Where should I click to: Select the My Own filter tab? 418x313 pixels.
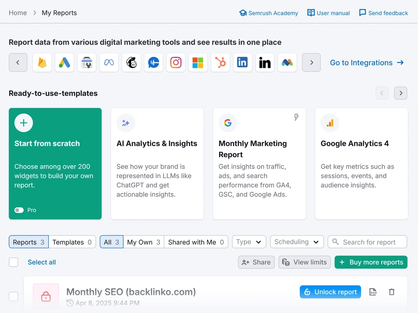[144, 242]
